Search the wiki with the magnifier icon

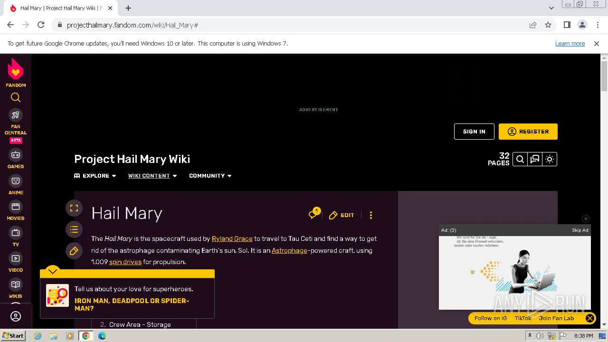[520, 159]
